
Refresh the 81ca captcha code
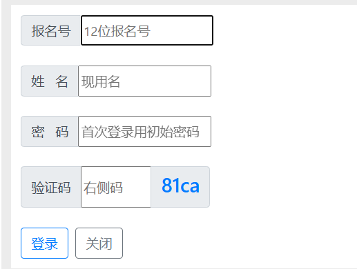point(180,187)
